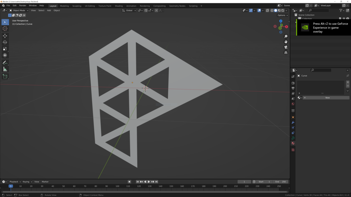Toggle auto keying record button
Screen dimensions: 351x197
point(129,182)
